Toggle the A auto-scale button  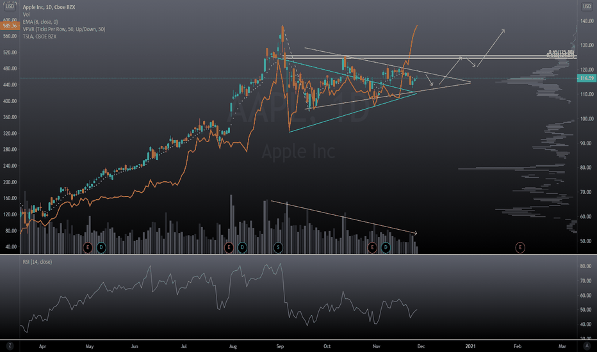[586, 346]
